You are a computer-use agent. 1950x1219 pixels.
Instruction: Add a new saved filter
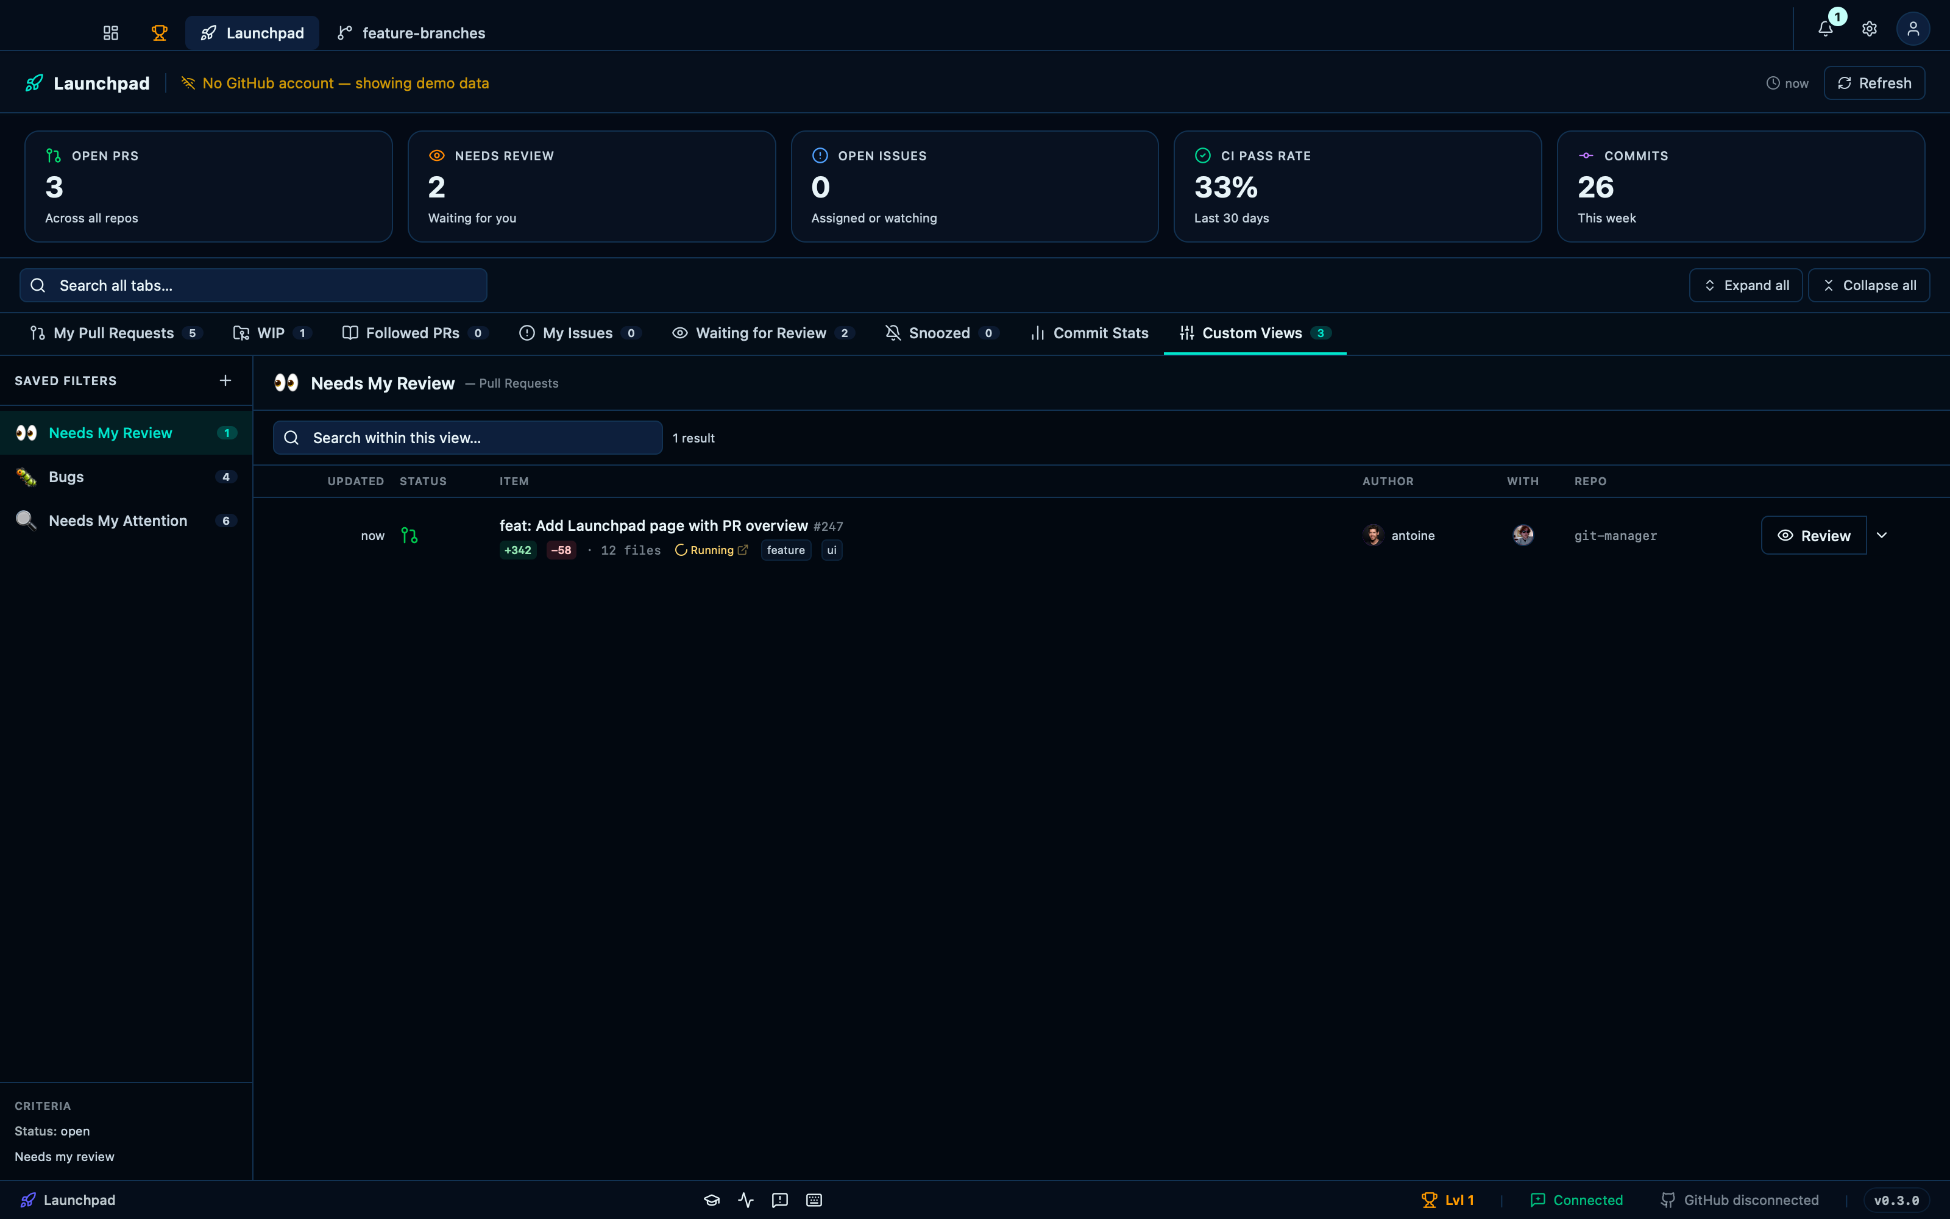225,380
